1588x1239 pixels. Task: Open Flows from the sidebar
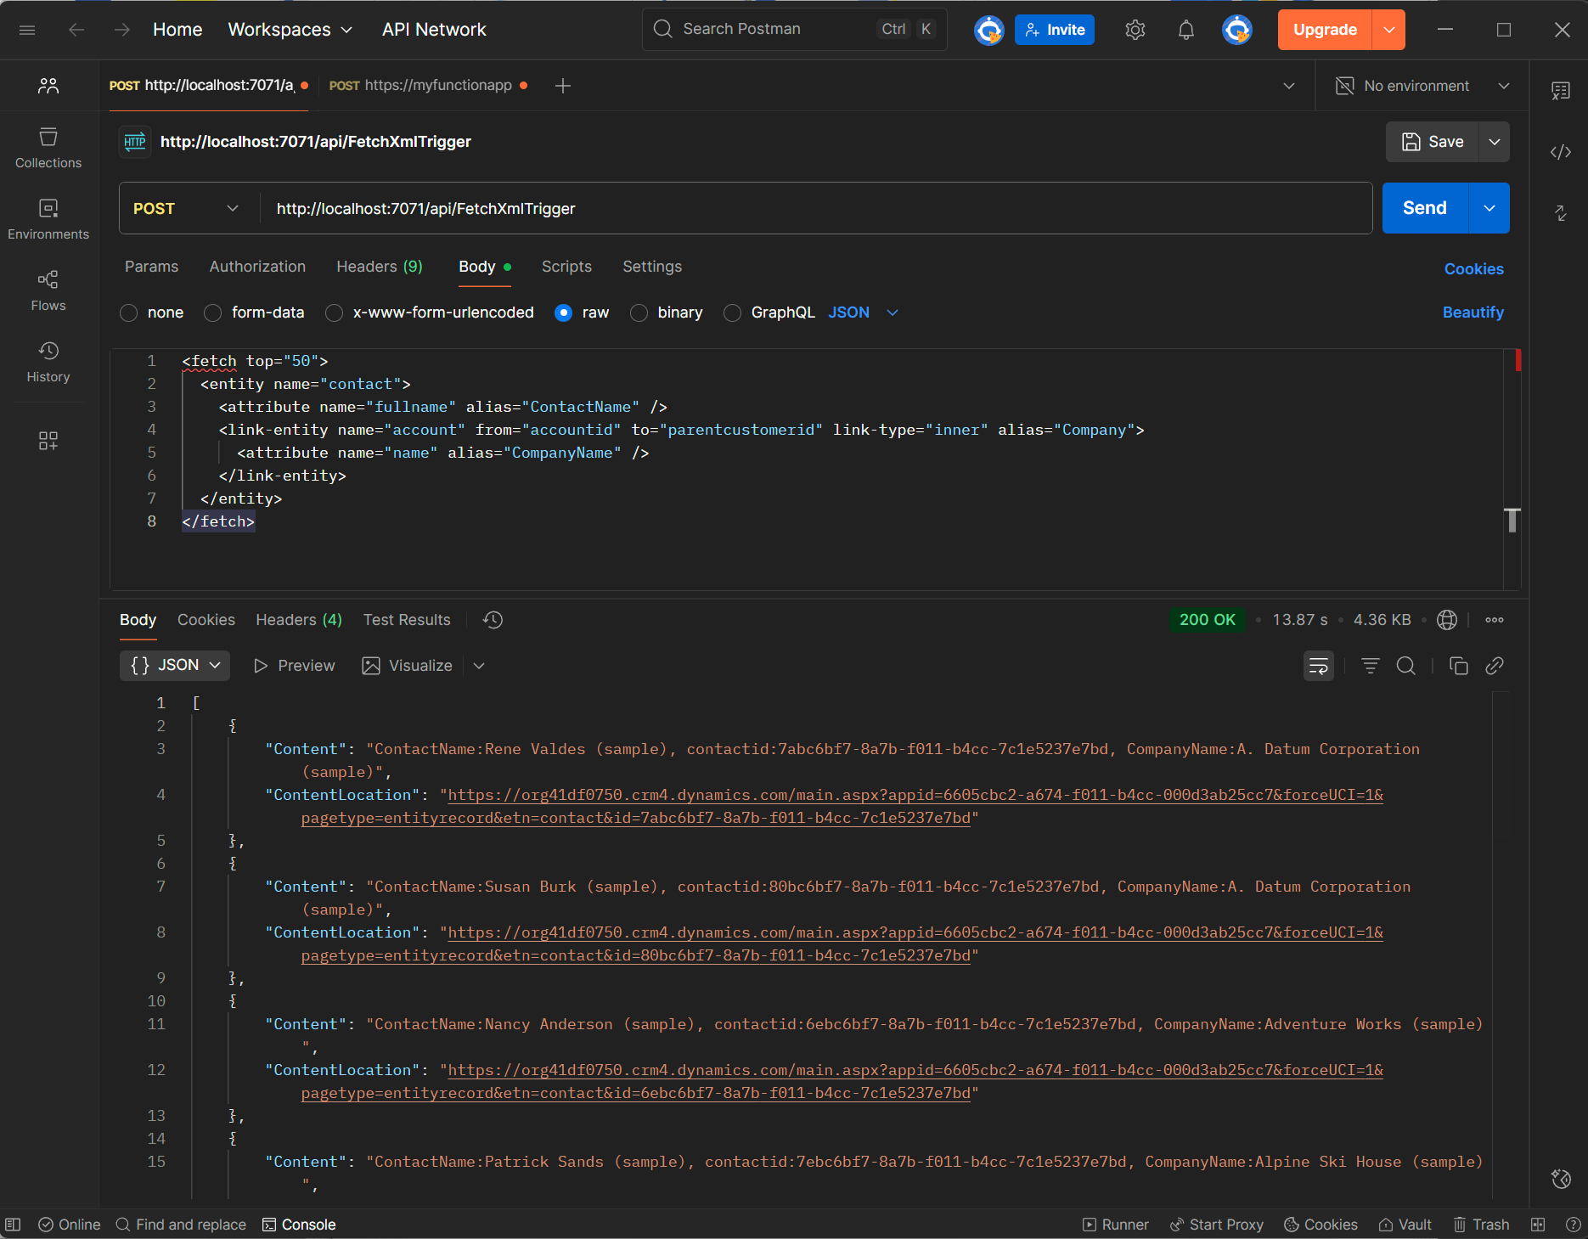[48, 290]
